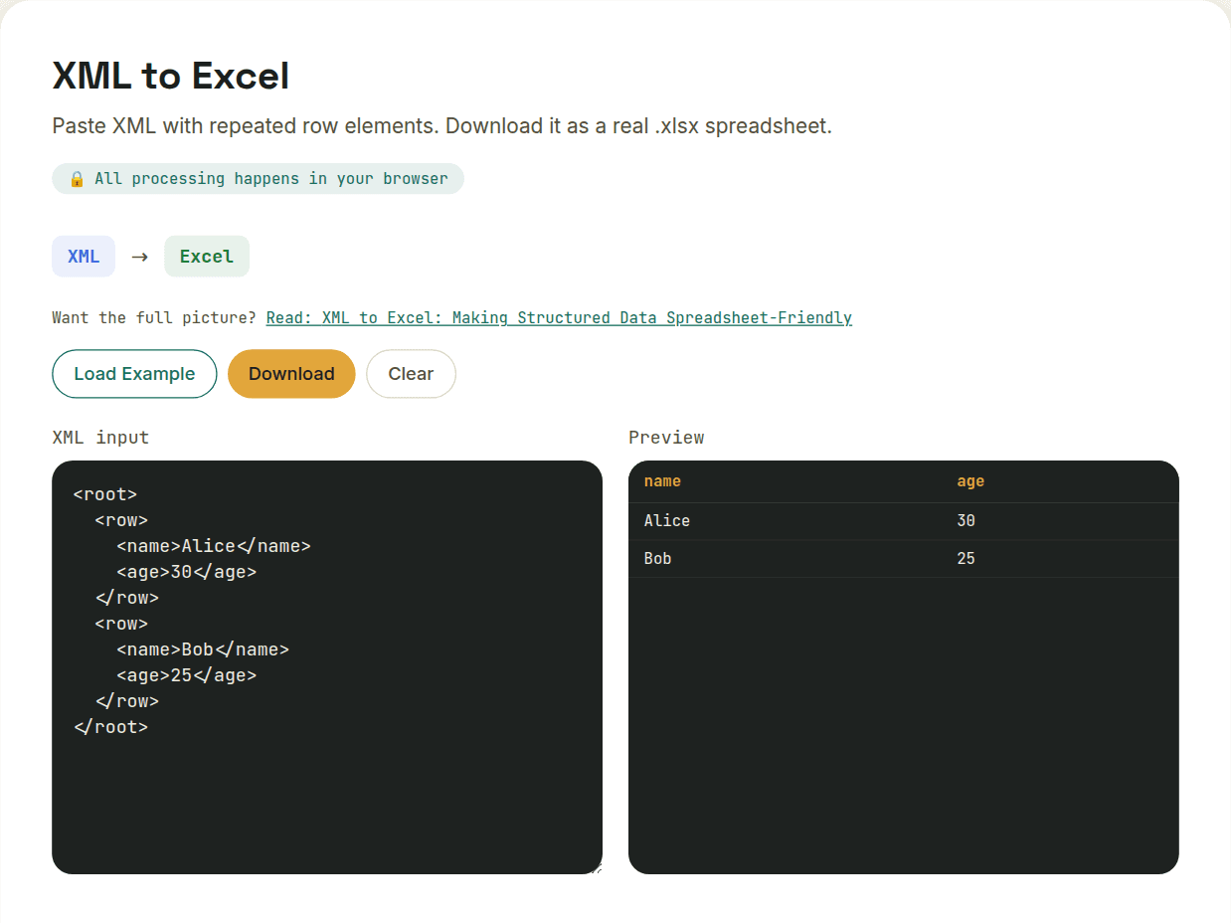Click the "All processing happens in your browser" badge
Image resolution: width=1231 pixels, height=923 pixels.
pos(258,179)
